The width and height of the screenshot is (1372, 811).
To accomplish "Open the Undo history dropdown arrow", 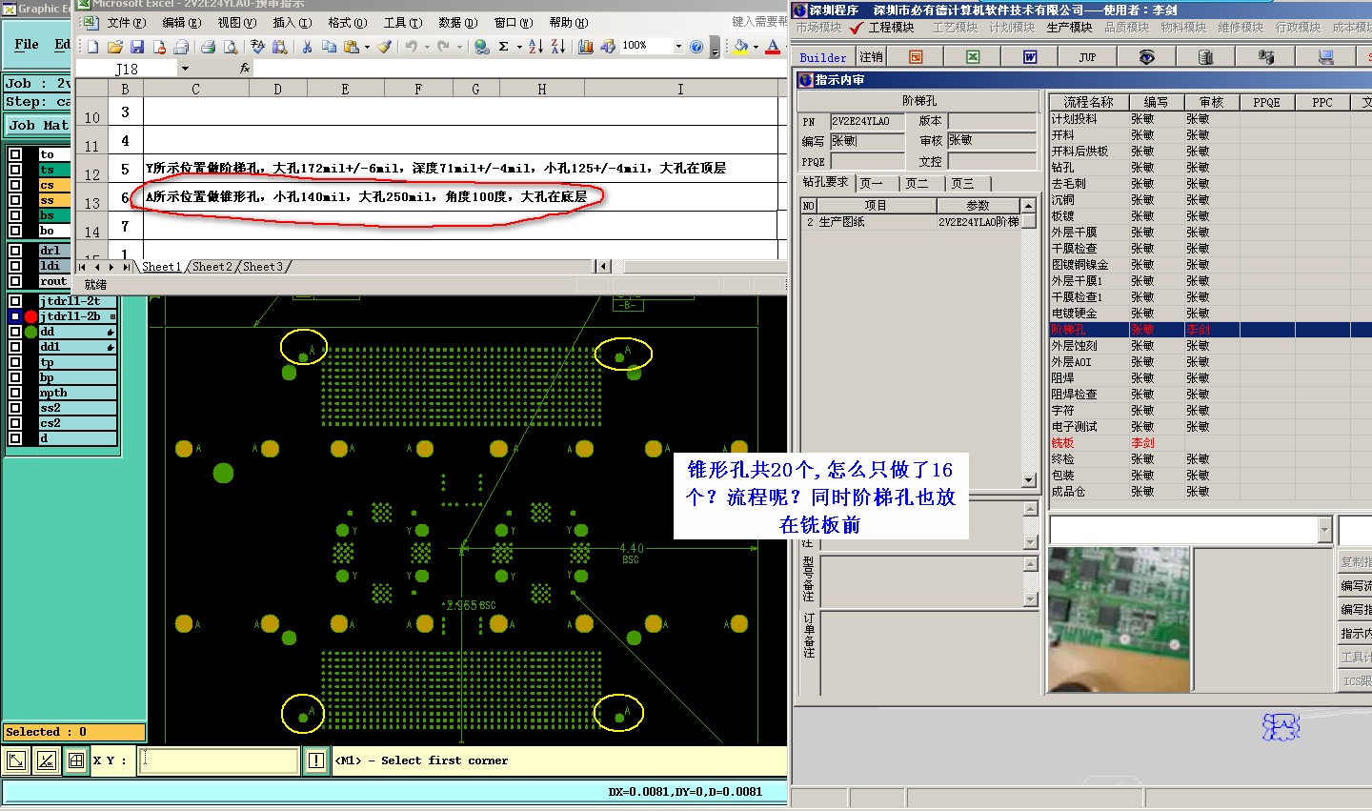I will click(x=427, y=46).
